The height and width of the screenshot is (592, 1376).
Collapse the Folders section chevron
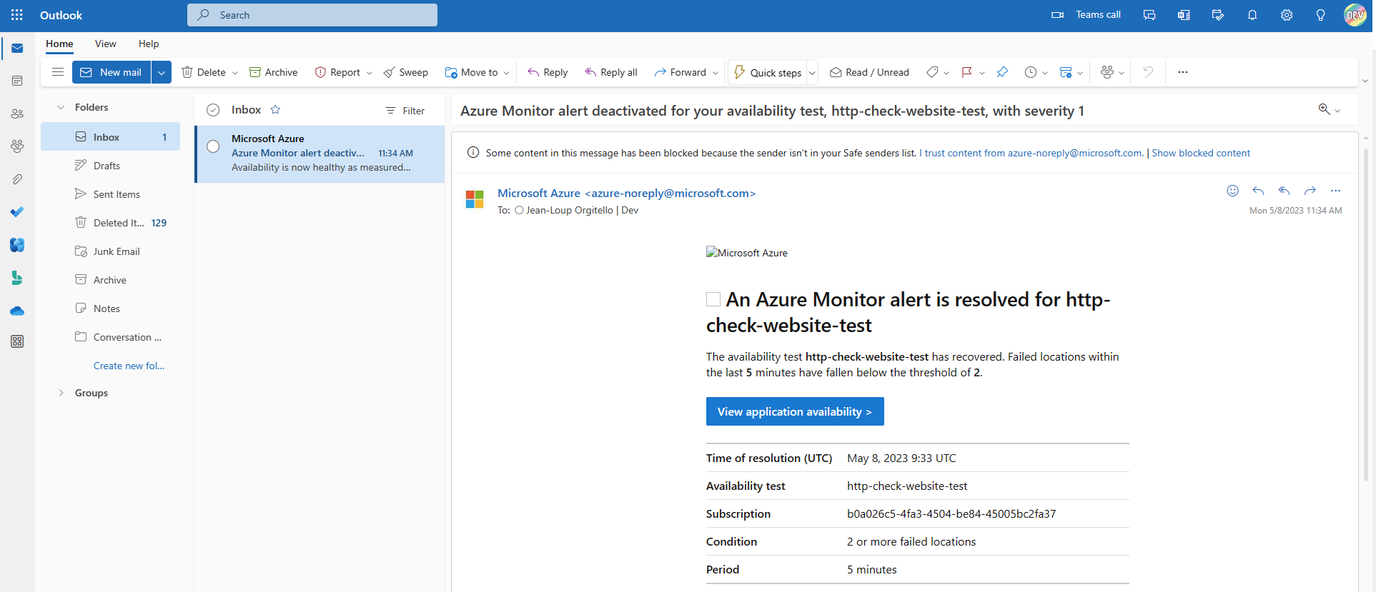61,107
